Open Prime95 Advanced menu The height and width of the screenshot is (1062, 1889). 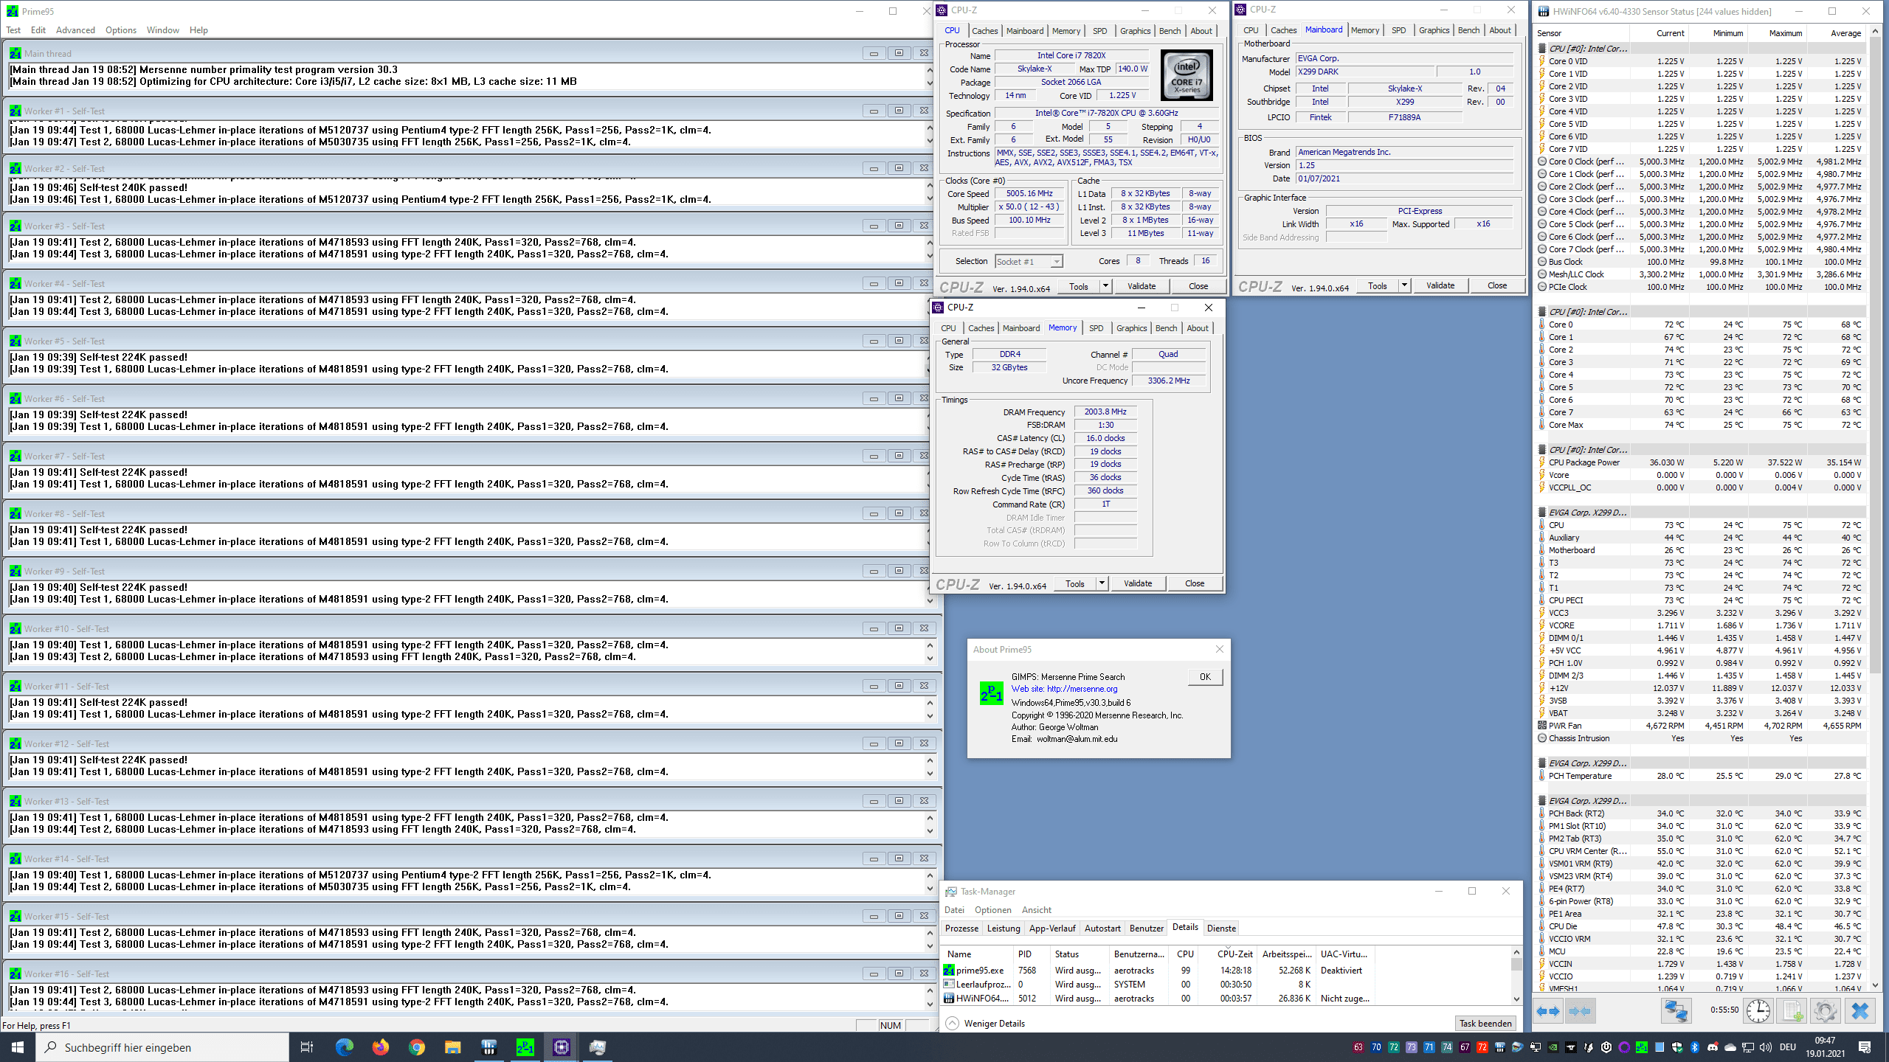(75, 30)
